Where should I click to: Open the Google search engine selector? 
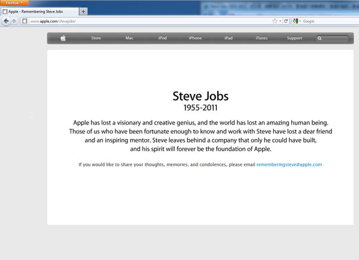[297, 21]
